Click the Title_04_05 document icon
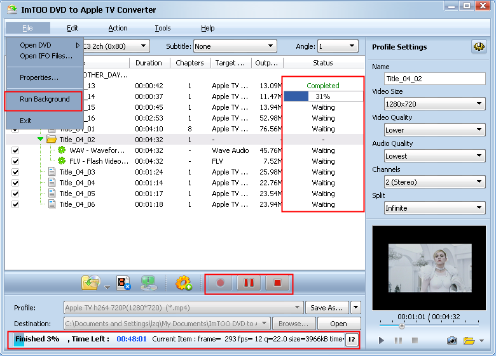496x356 pixels. [x=52, y=193]
